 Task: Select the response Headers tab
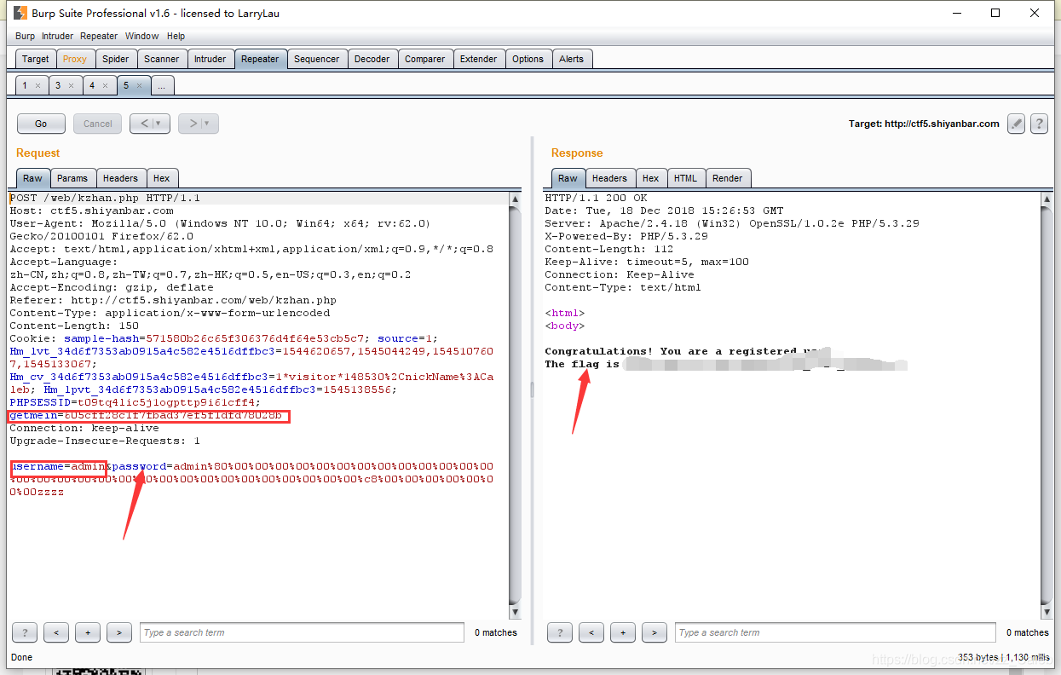(609, 178)
